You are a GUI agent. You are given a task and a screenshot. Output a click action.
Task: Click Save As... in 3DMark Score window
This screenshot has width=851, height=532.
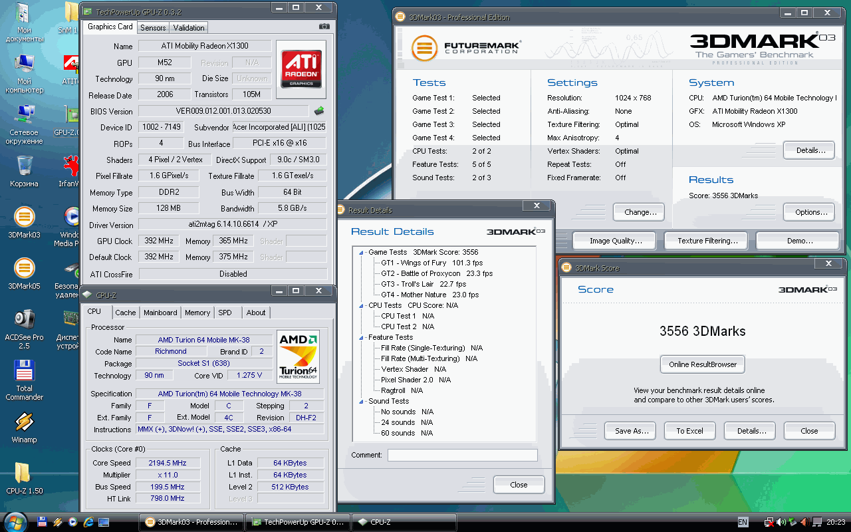click(x=630, y=431)
